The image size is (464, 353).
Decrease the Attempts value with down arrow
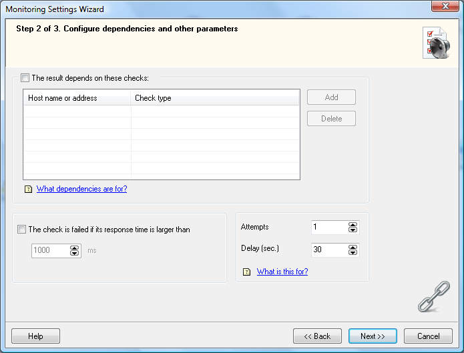click(x=353, y=230)
